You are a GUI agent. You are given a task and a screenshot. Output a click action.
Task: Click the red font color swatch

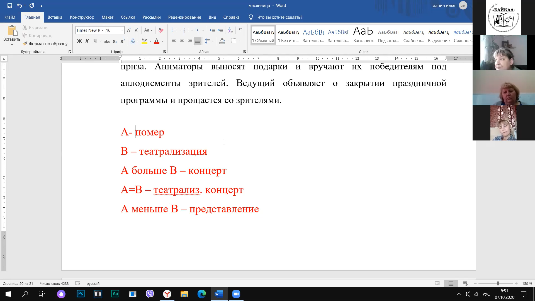pos(157,41)
